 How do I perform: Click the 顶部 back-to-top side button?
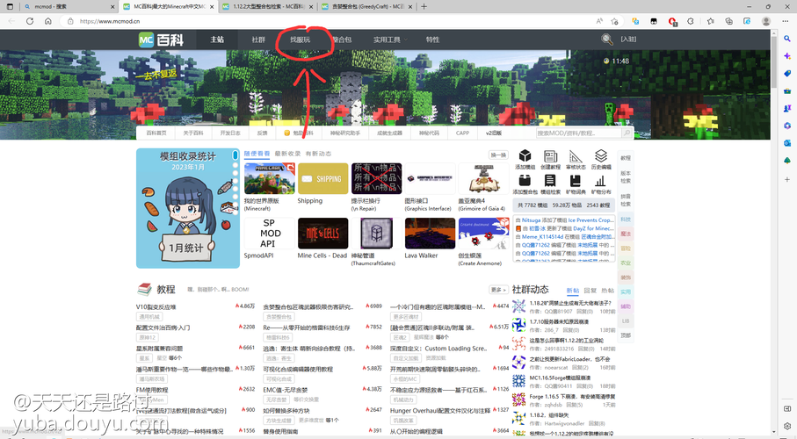pyautogui.click(x=626, y=335)
